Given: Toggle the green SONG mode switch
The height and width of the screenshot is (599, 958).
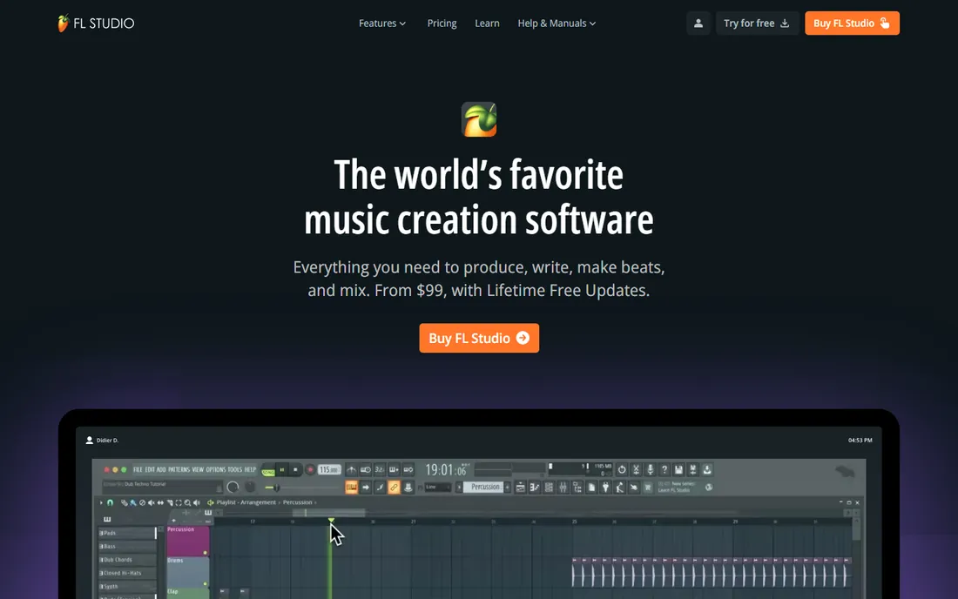Looking at the screenshot, I should pos(268,472).
